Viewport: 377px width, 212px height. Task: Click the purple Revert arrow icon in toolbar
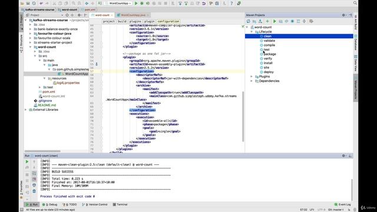[204, 4]
